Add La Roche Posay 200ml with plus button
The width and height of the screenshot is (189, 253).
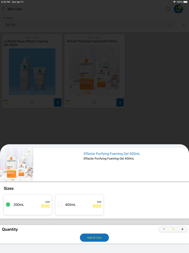pyautogui.click(x=58, y=102)
